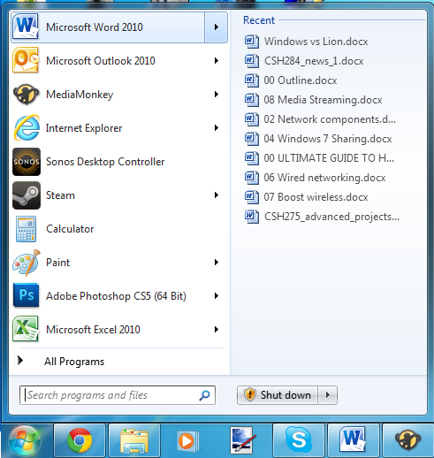Image resolution: width=434 pixels, height=458 pixels.
Task: Expand the MediaMonkey jump list arrow
Action: pos(217,95)
